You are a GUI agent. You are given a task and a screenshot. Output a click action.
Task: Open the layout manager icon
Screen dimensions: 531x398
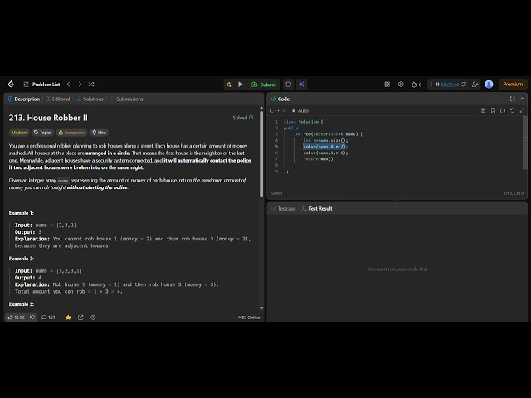coord(387,85)
